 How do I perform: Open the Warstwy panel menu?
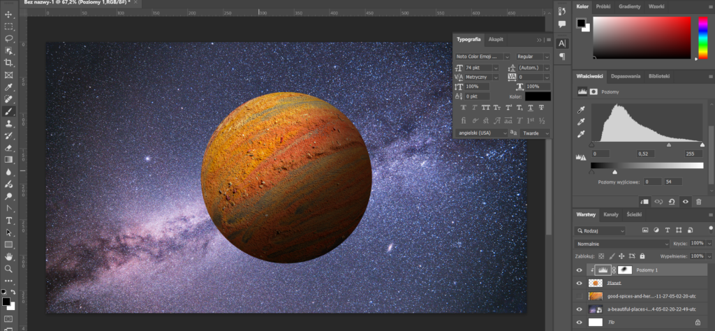coord(710,214)
